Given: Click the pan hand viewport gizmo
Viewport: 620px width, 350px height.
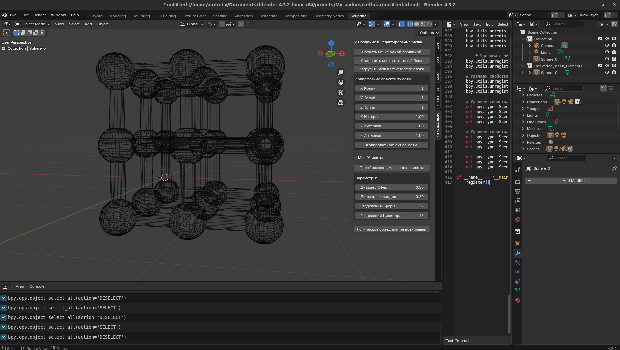Looking at the screenshot, I should click(341, 82).
